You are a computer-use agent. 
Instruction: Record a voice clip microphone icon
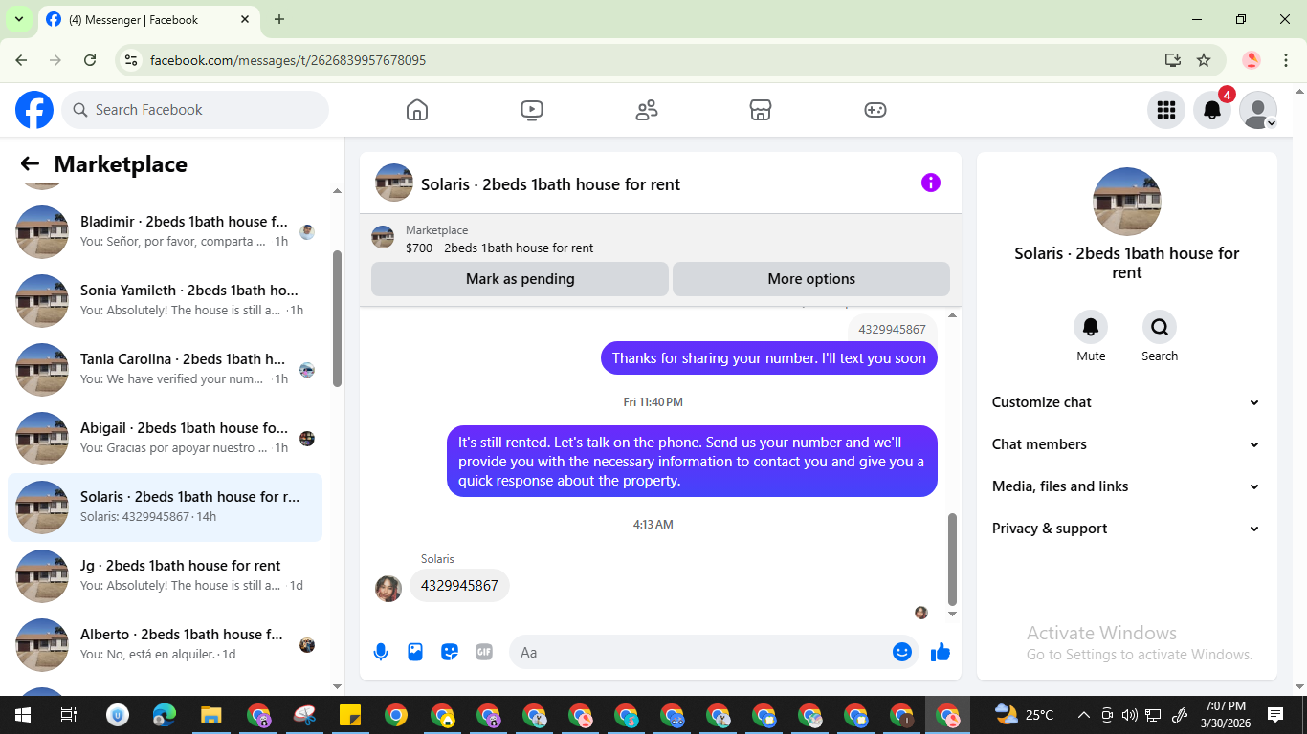coord(381,652)
